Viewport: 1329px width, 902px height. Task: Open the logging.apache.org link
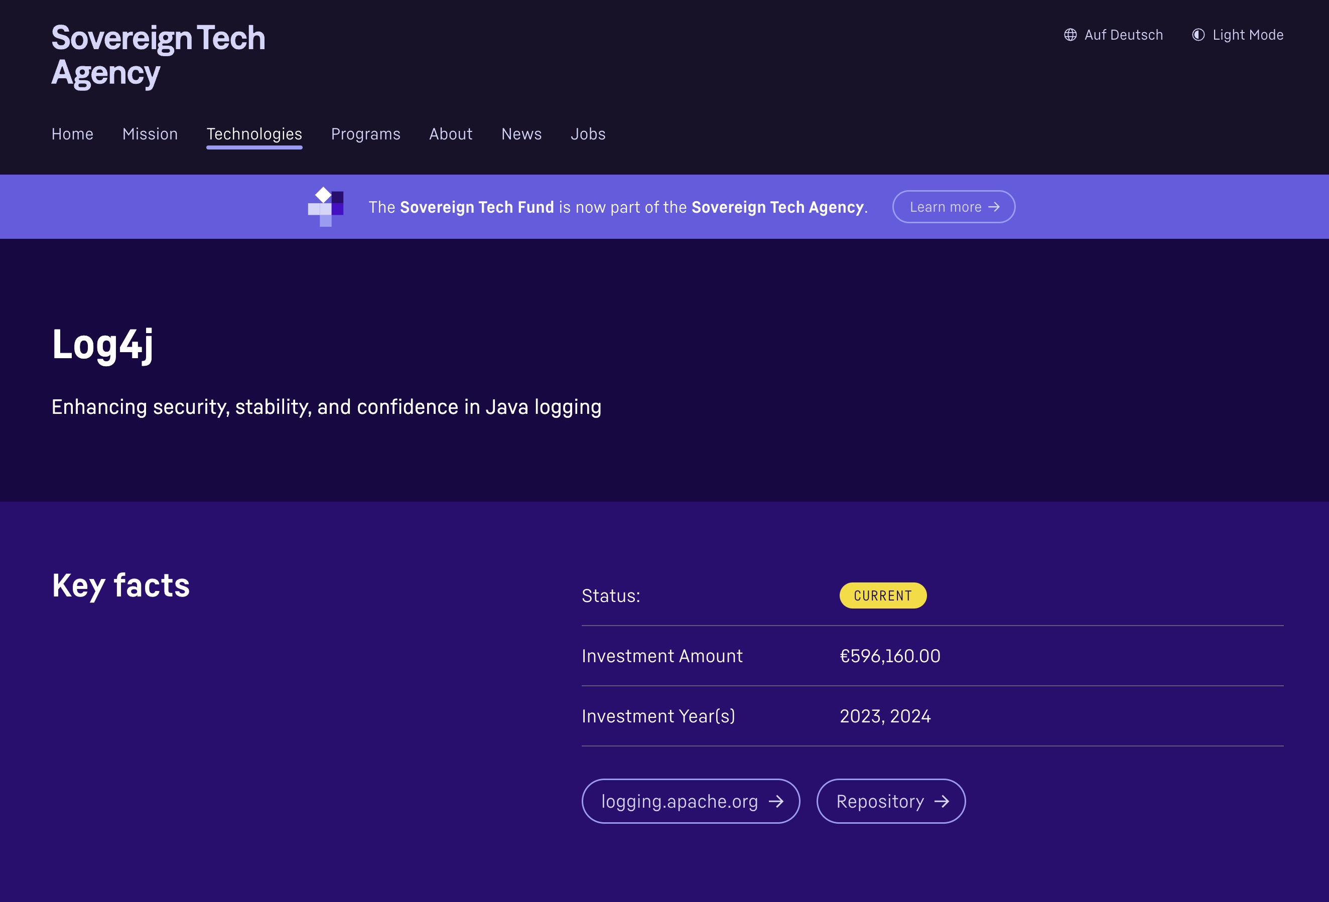690,801
